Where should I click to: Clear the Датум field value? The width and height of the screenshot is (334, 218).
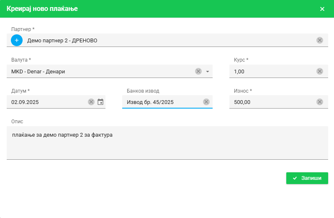tap(91, 102)
